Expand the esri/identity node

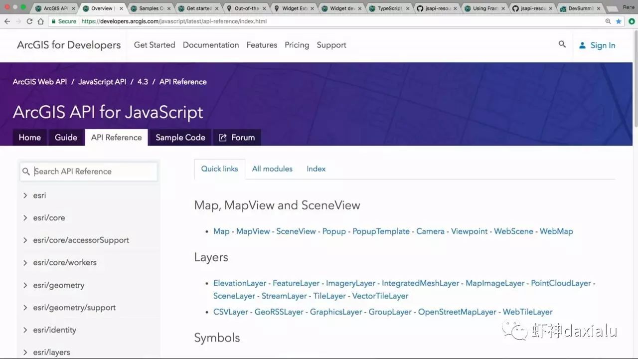click(x=25, y=330)
